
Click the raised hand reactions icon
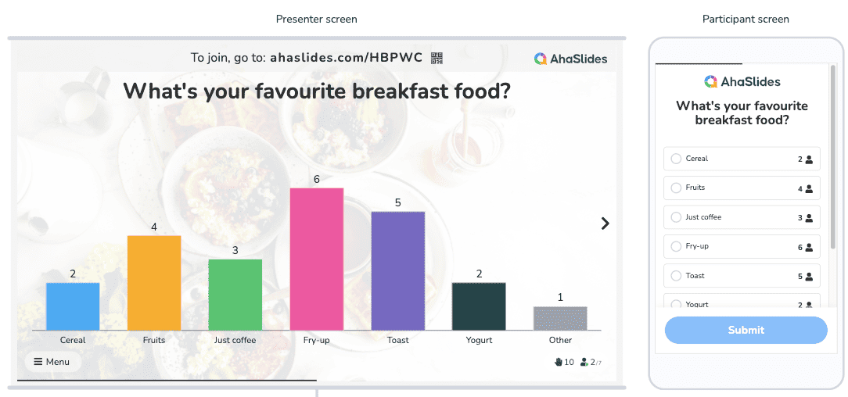click(x=559, y=362)
